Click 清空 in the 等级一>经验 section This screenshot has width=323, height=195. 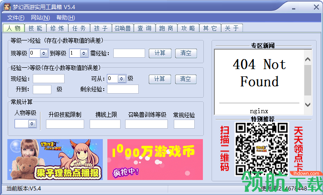point(186,53)
